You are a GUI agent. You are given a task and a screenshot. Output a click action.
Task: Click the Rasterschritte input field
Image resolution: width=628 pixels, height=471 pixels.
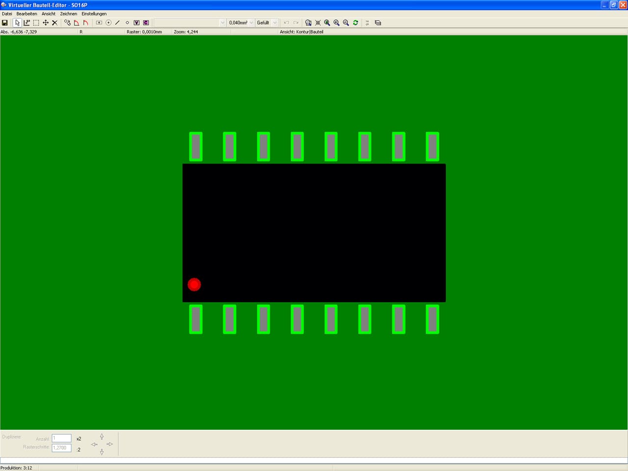pyautogui.click(x=62, y=448)
